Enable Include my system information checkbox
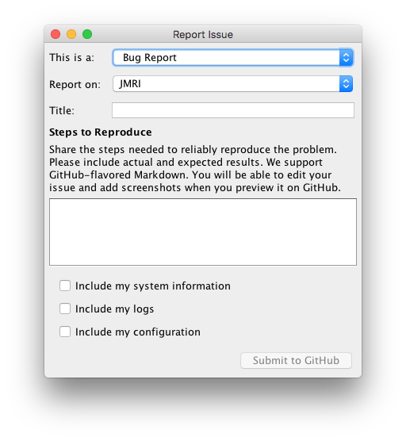406x441 pixels. 65,286
